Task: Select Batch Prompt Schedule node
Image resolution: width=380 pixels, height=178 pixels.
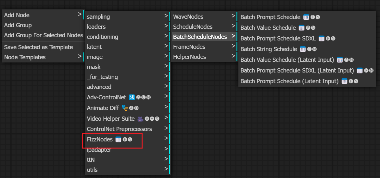Action: (x=270, y=17)
